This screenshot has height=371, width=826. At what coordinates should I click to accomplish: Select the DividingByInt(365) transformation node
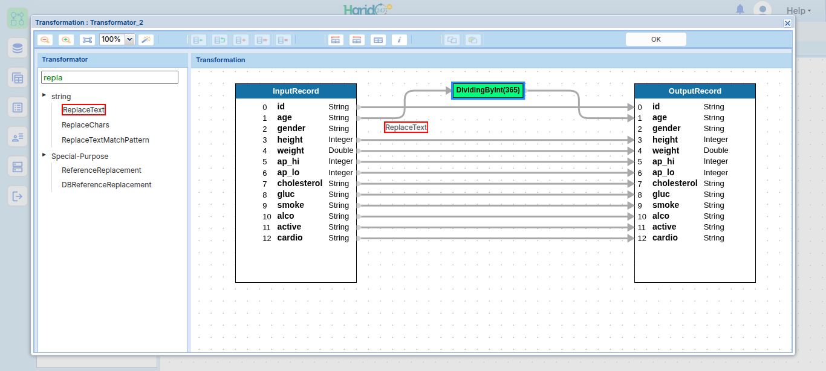click(x=488, y=90)
